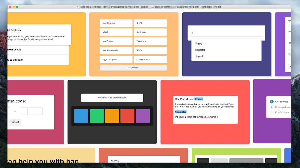Select step 2 Choose description
The width and height of the screenshot is (300, 168).
coord(280,107)
